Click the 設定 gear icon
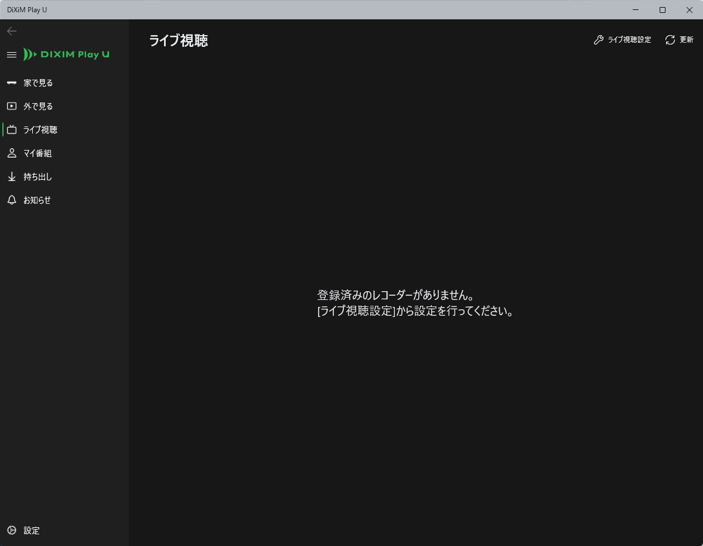 point(12,531)
